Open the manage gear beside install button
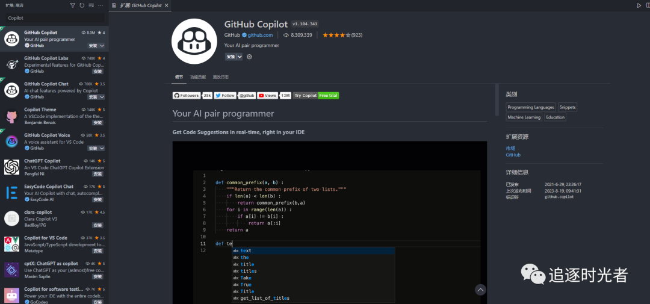Screen dimensions: 650x304 250,57
